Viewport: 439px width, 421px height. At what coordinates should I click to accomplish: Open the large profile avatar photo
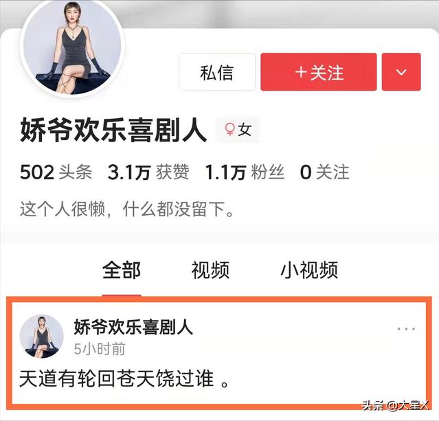[x=72, y=47]
